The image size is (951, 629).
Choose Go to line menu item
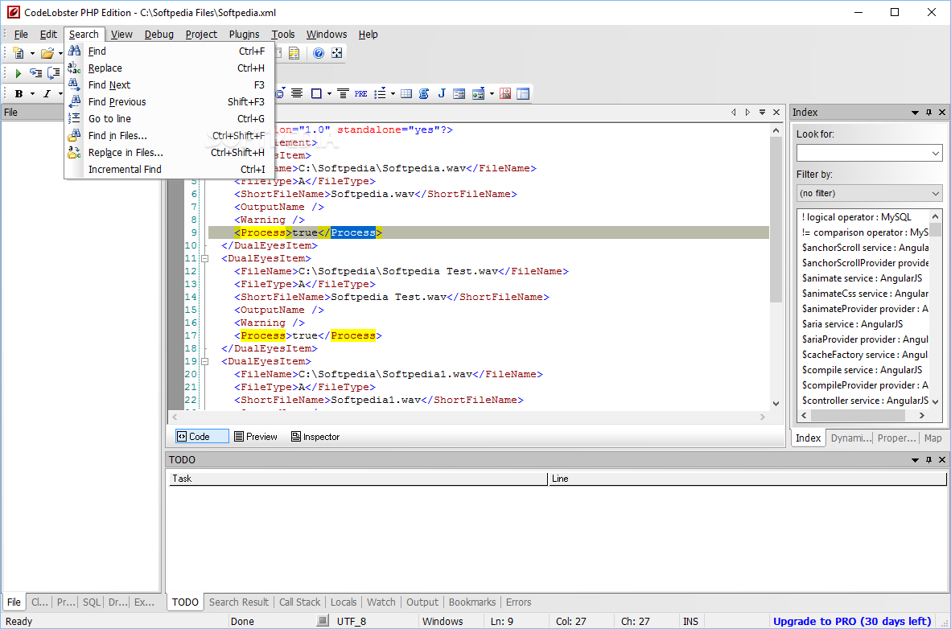(169, 119)
